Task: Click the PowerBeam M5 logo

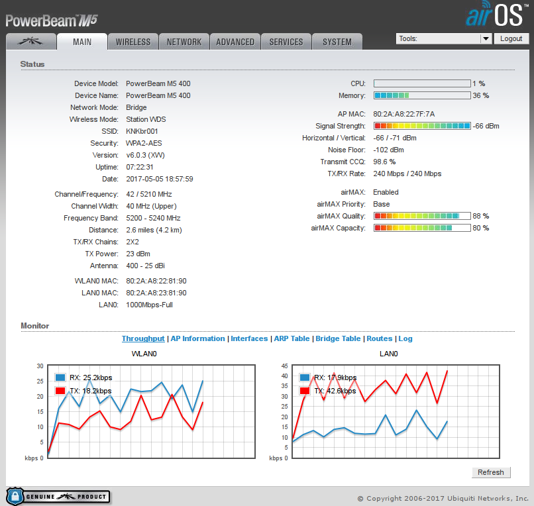Action: click(x=52, y=21)
